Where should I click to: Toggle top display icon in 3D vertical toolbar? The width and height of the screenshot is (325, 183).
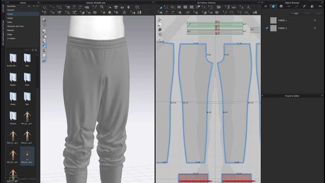tap(44, 20)
